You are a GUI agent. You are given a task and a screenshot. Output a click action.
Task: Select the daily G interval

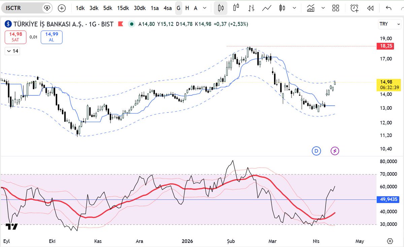(179, 8)
